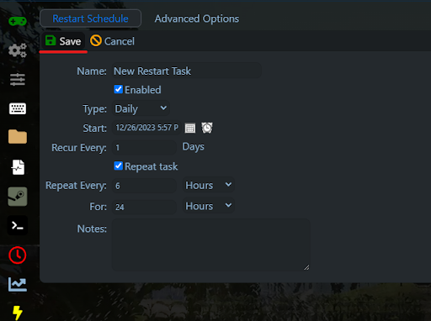The image size is (431, 321).
Task: Switch to the Advanced Options tab
Action: coord(197,18)
